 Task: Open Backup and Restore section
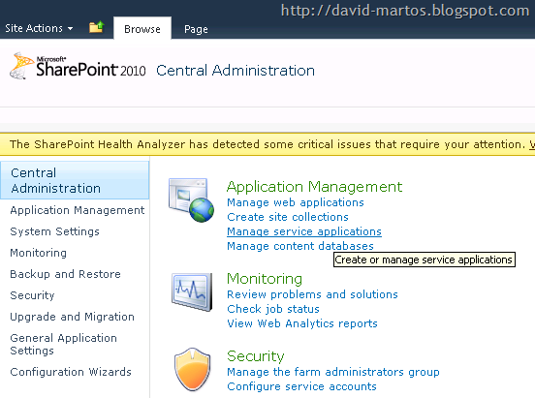click(65, 274)
